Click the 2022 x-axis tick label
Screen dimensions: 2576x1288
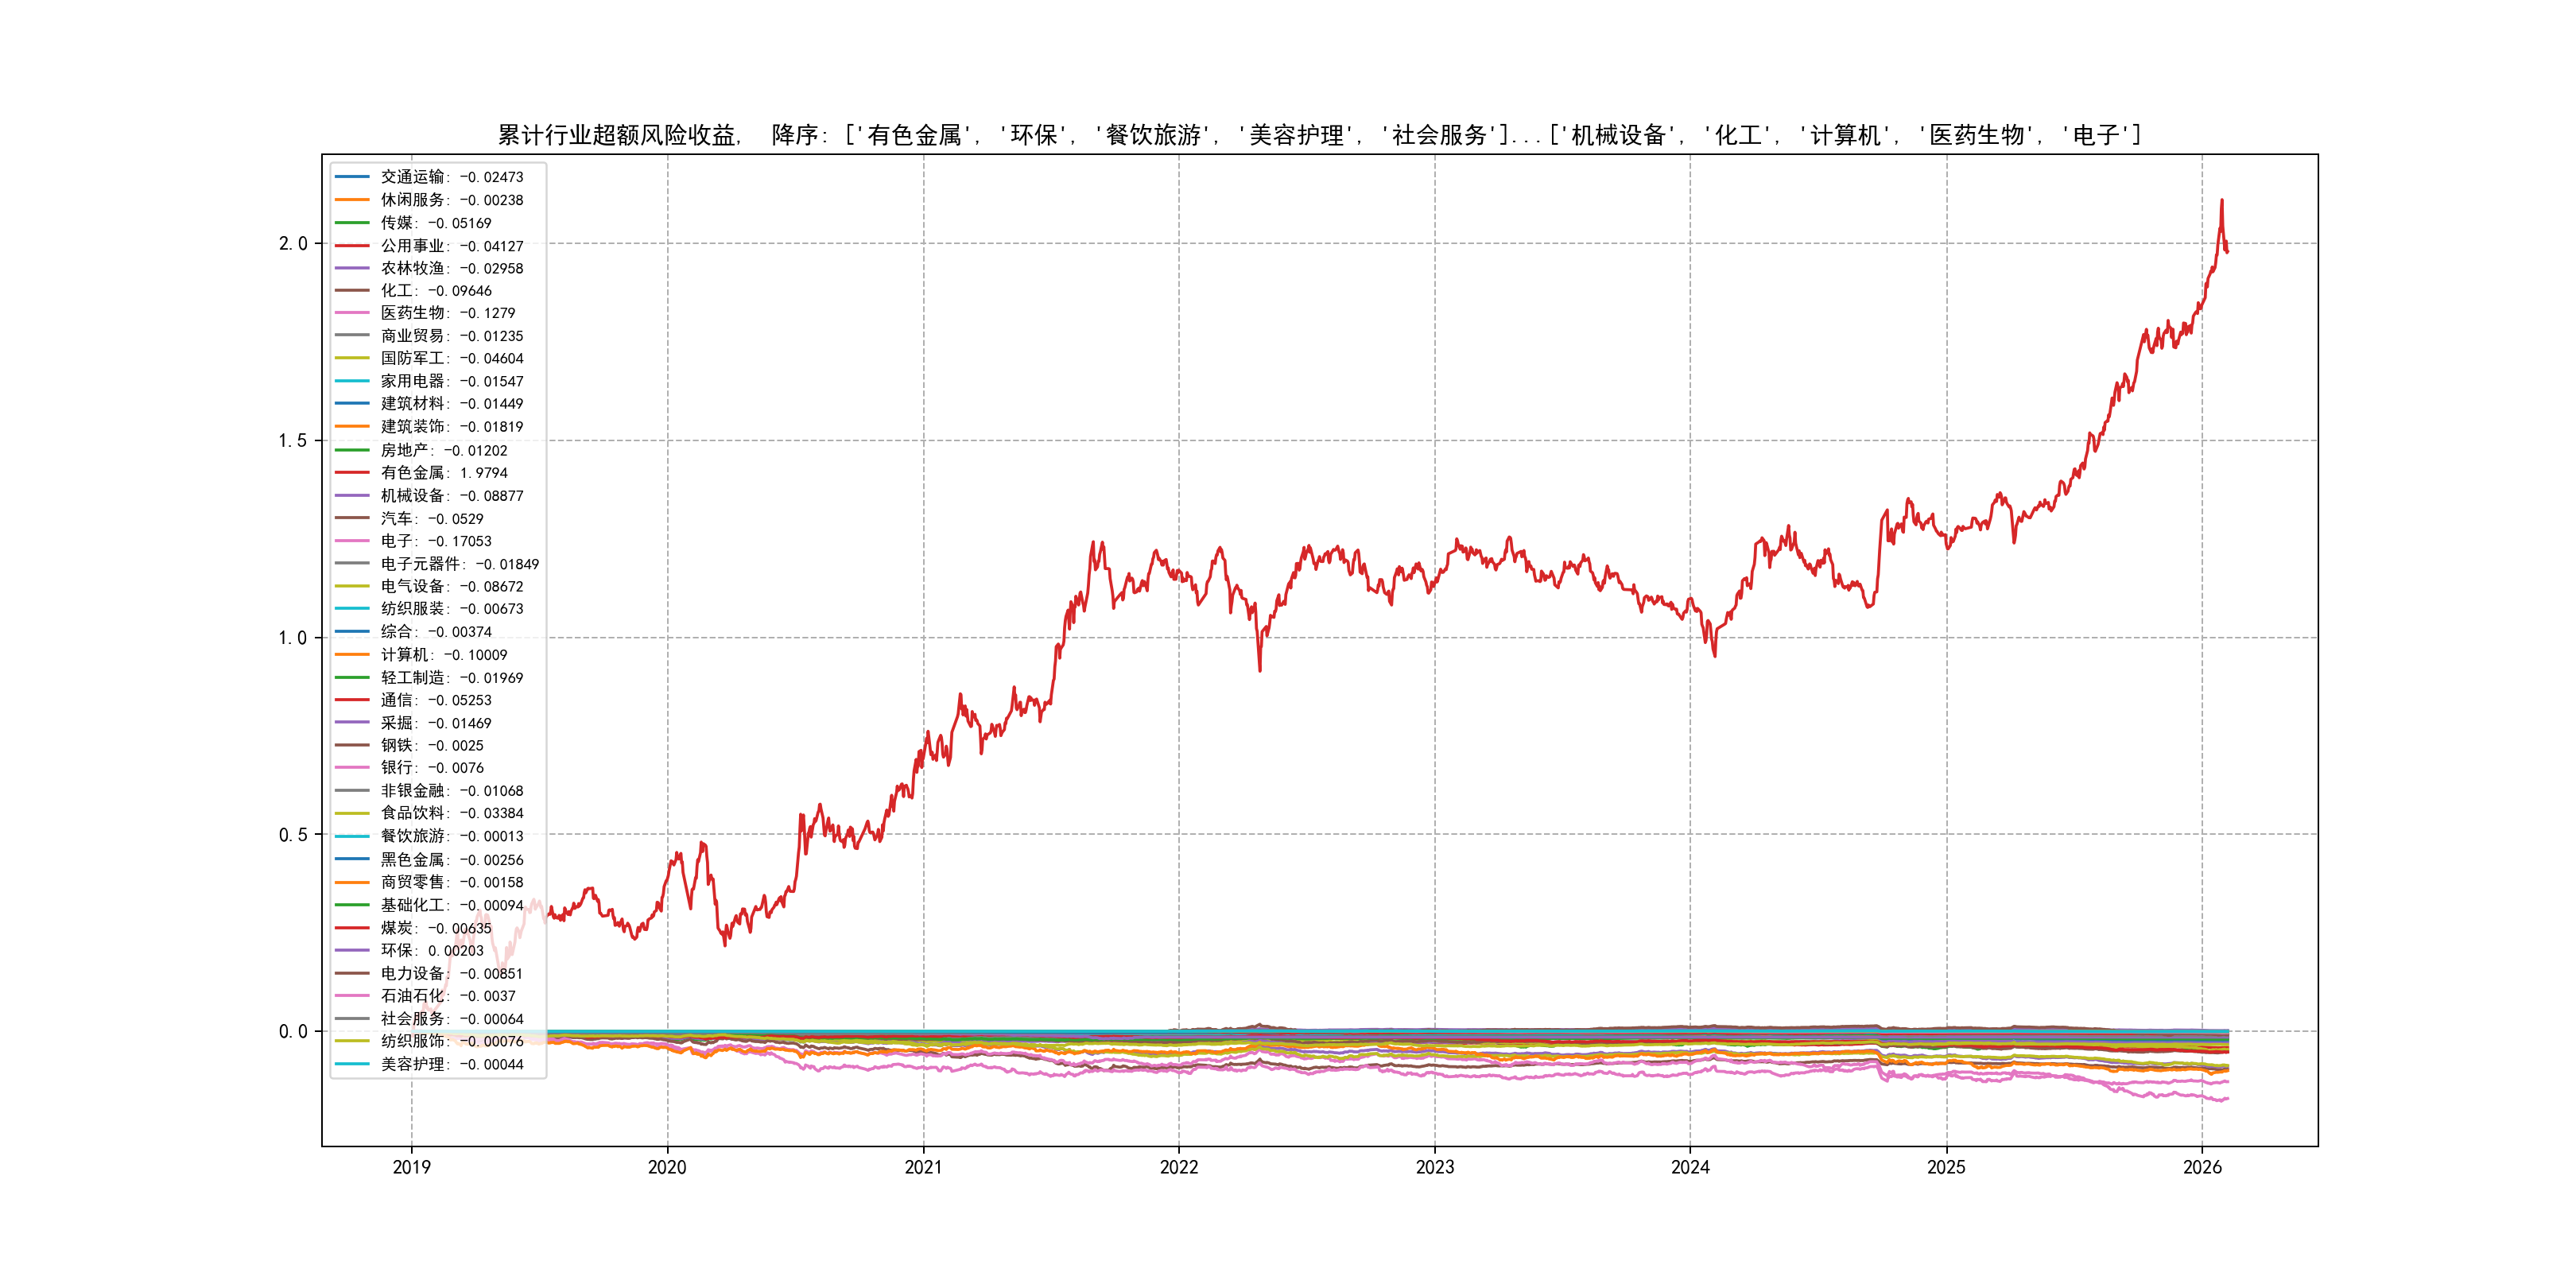(x=1179, y=1167)
